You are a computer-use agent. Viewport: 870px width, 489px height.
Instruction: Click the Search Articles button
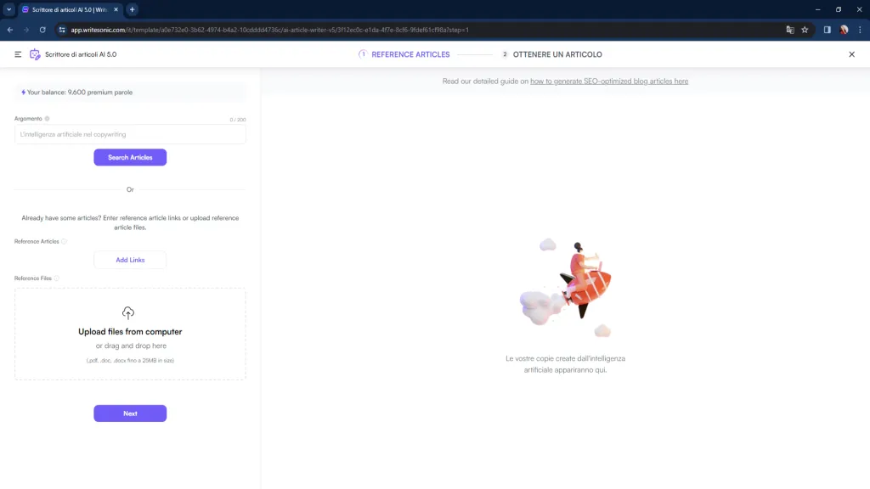130,157
